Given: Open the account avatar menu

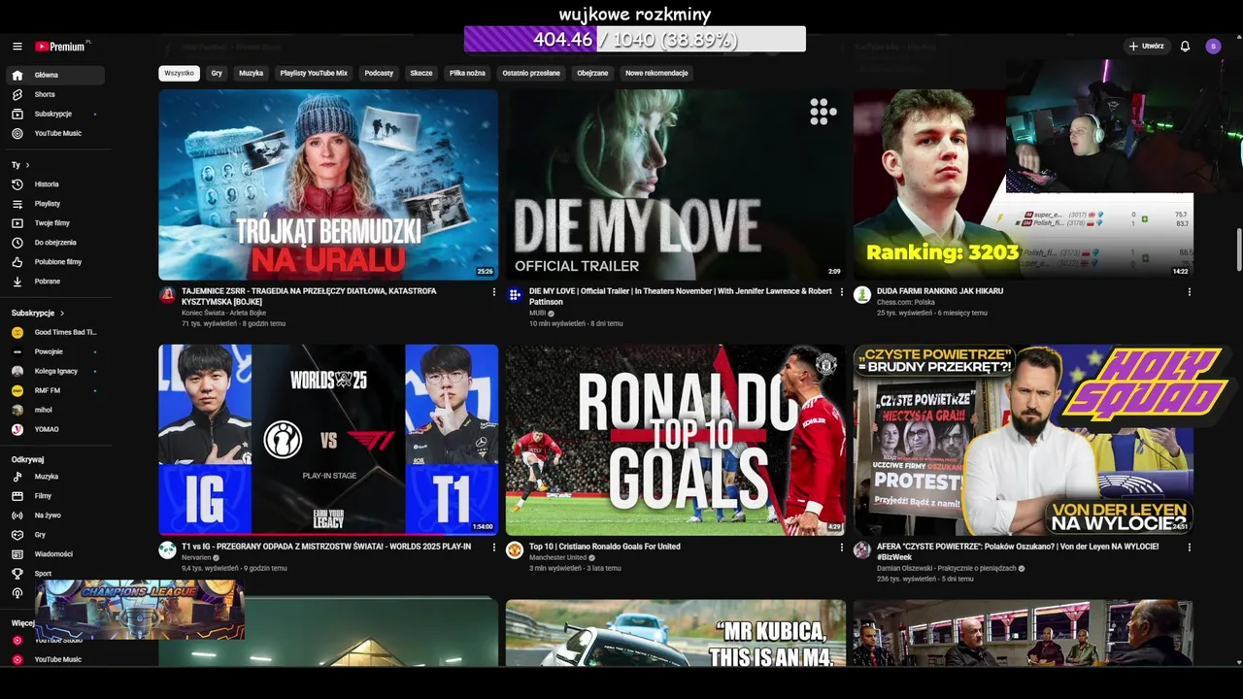Looking at the screenshot, I should pos(1213,46).
